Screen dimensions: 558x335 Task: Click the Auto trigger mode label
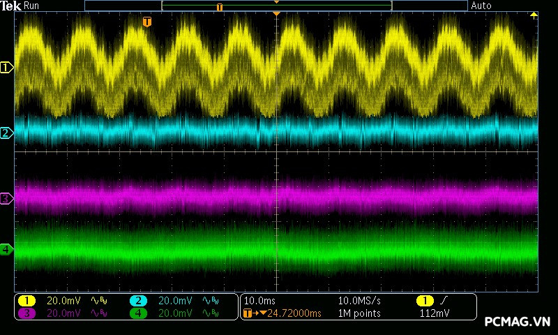481,6
